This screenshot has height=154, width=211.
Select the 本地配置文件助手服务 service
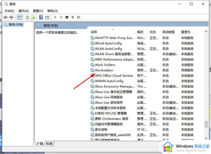(x=142, y=108)
